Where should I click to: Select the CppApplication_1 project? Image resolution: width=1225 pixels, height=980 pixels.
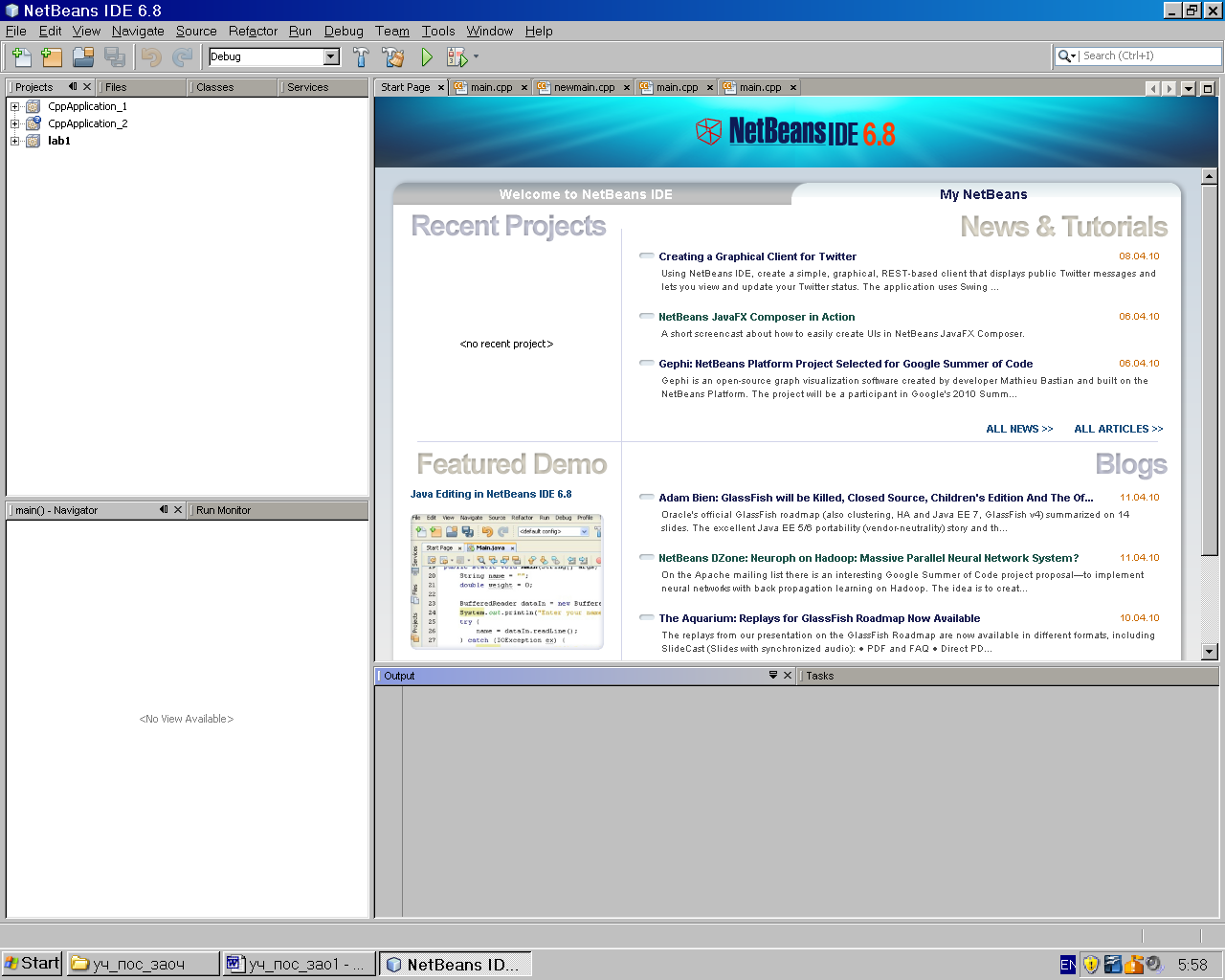coord(87,107)
